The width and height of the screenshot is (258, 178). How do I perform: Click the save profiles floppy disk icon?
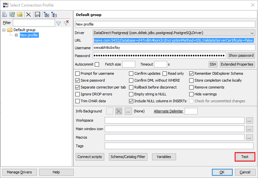[x=38, y=14]
